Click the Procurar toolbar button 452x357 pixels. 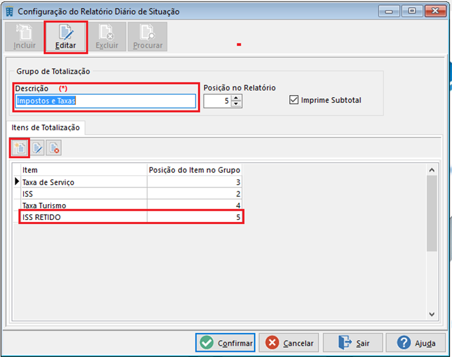(x=148, y=37)
